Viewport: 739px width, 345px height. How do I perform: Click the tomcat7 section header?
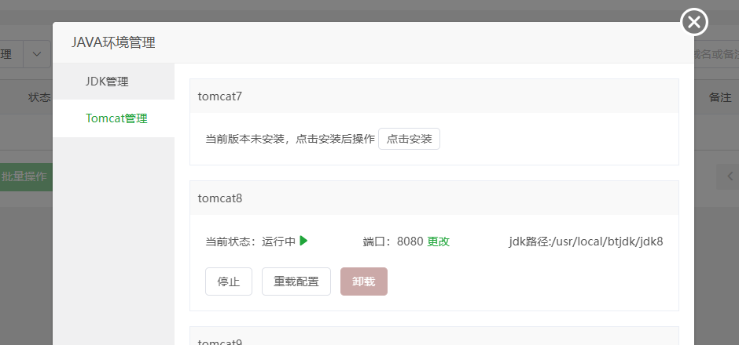(x=434, y=96)
